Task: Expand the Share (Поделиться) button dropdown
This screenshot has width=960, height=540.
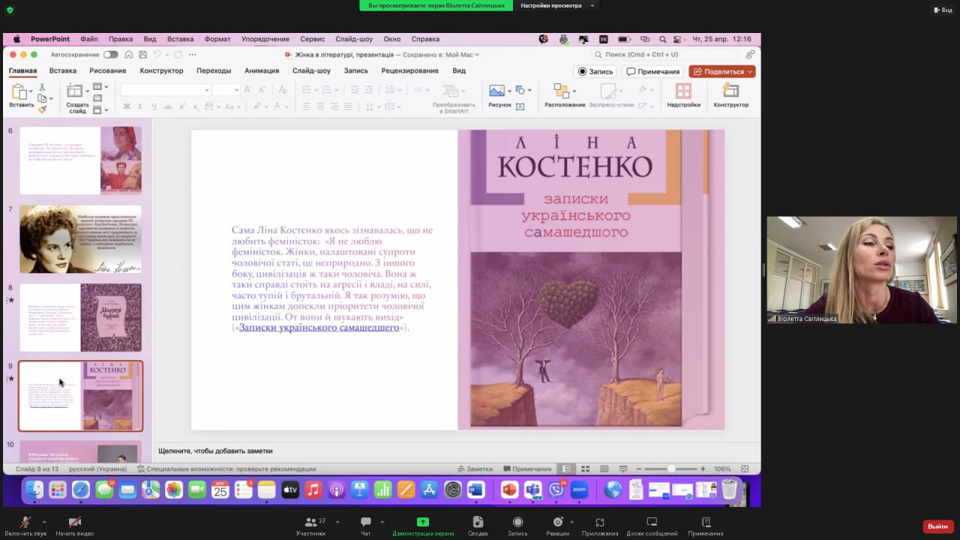Action: tap(749, 72)
